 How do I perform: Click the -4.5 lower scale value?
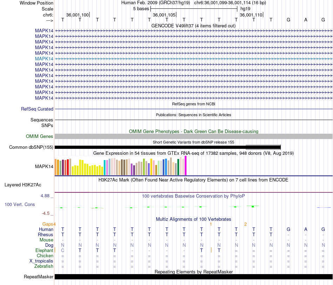pyautogui.click(x=46, y=213)
